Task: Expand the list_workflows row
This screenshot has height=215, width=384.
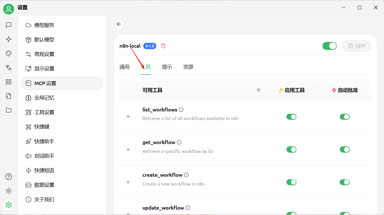Action: click(128, 117)
